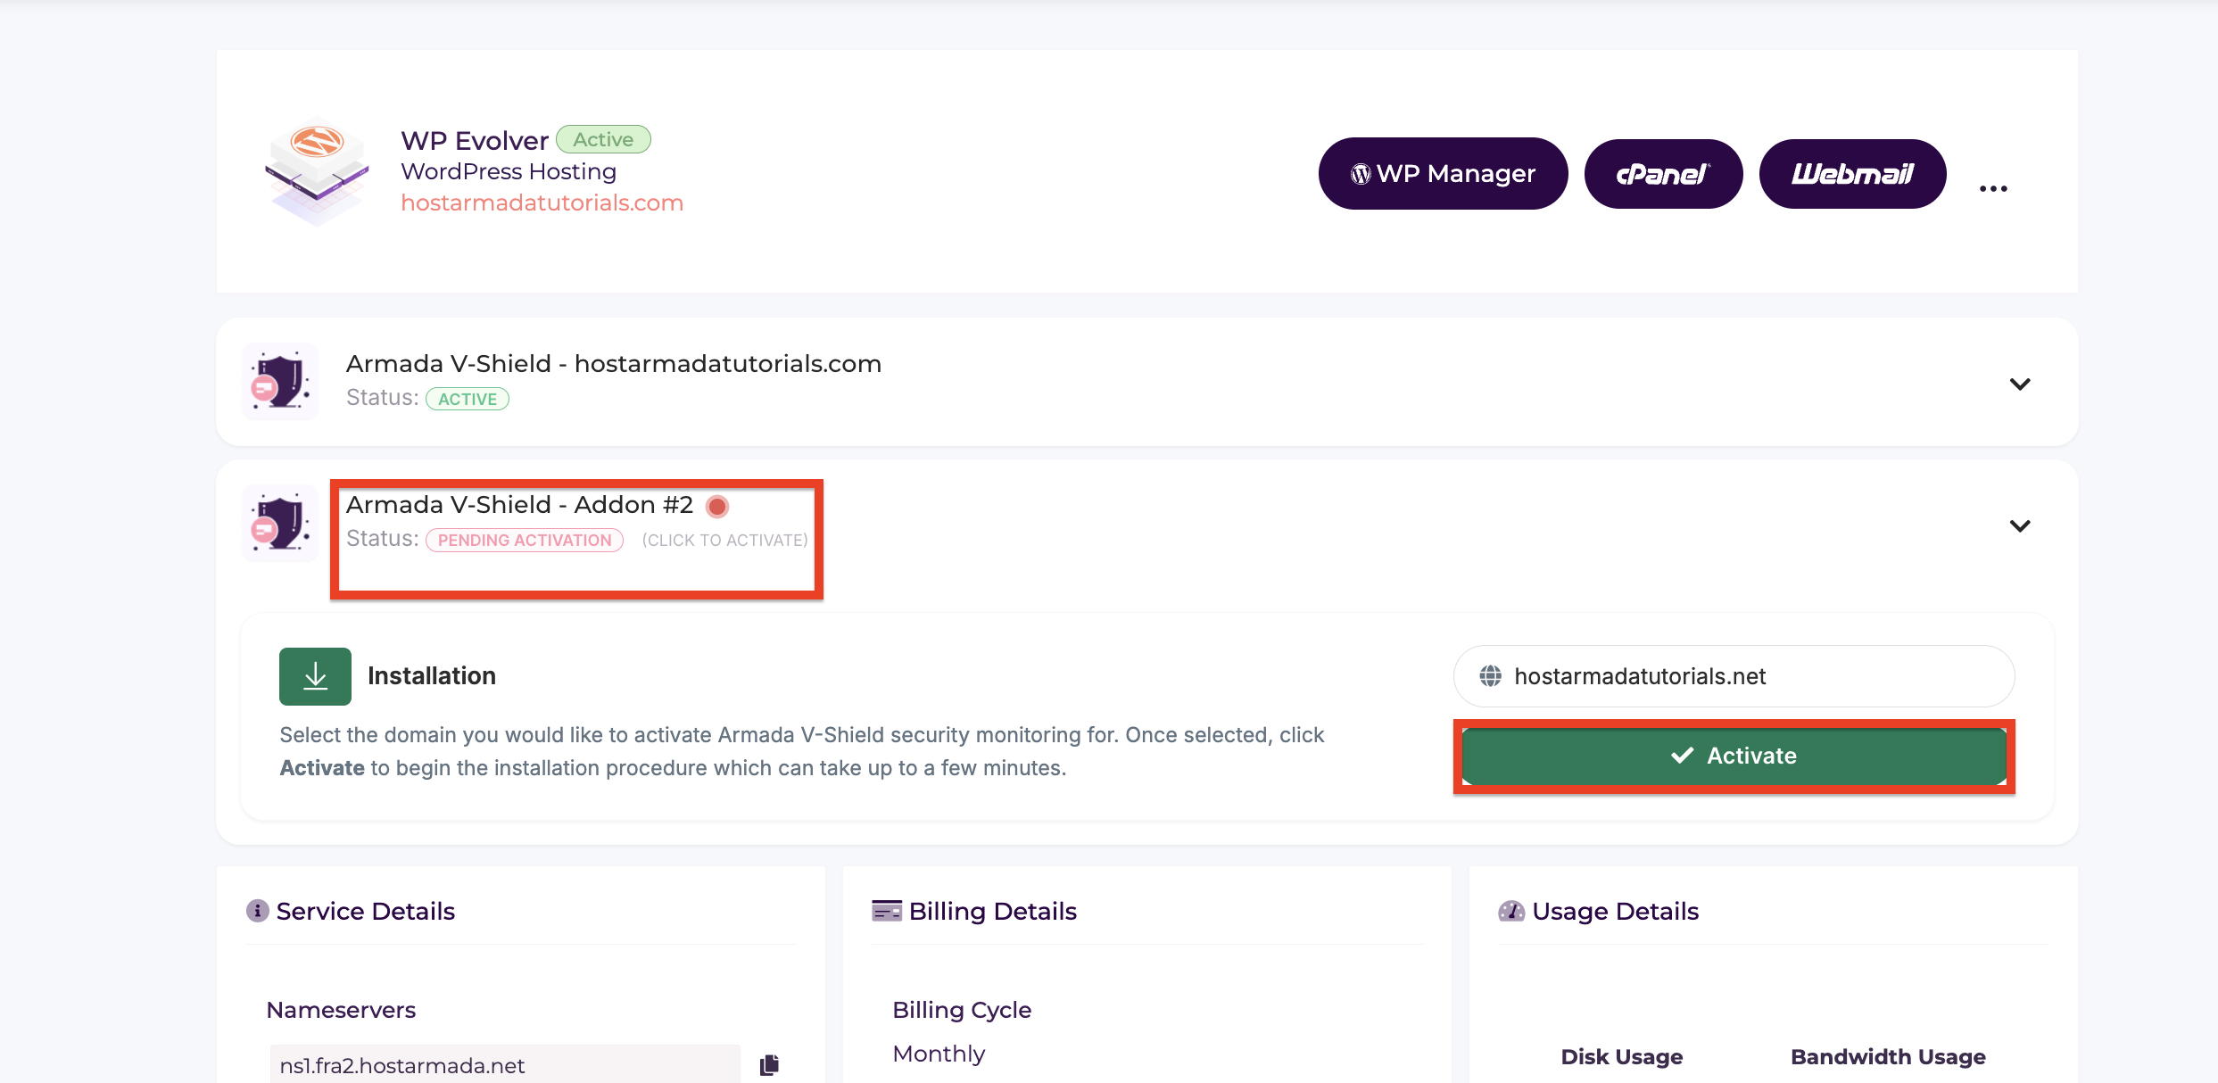The image size is (2218, 1083).
Task: Click the Usage Details heading
Action: [1616, 911]
